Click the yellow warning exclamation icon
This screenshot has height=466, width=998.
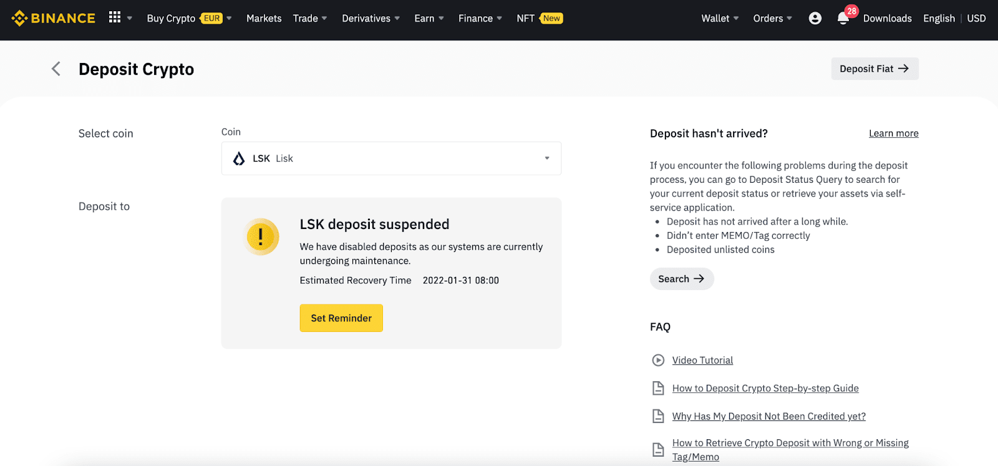[261, 236]
